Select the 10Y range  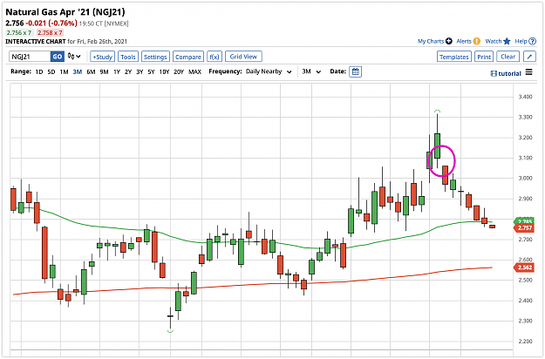[164, 71]
